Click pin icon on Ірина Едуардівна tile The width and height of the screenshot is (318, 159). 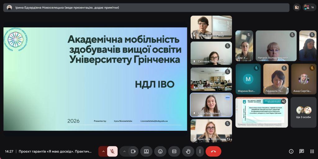point(194,113)
